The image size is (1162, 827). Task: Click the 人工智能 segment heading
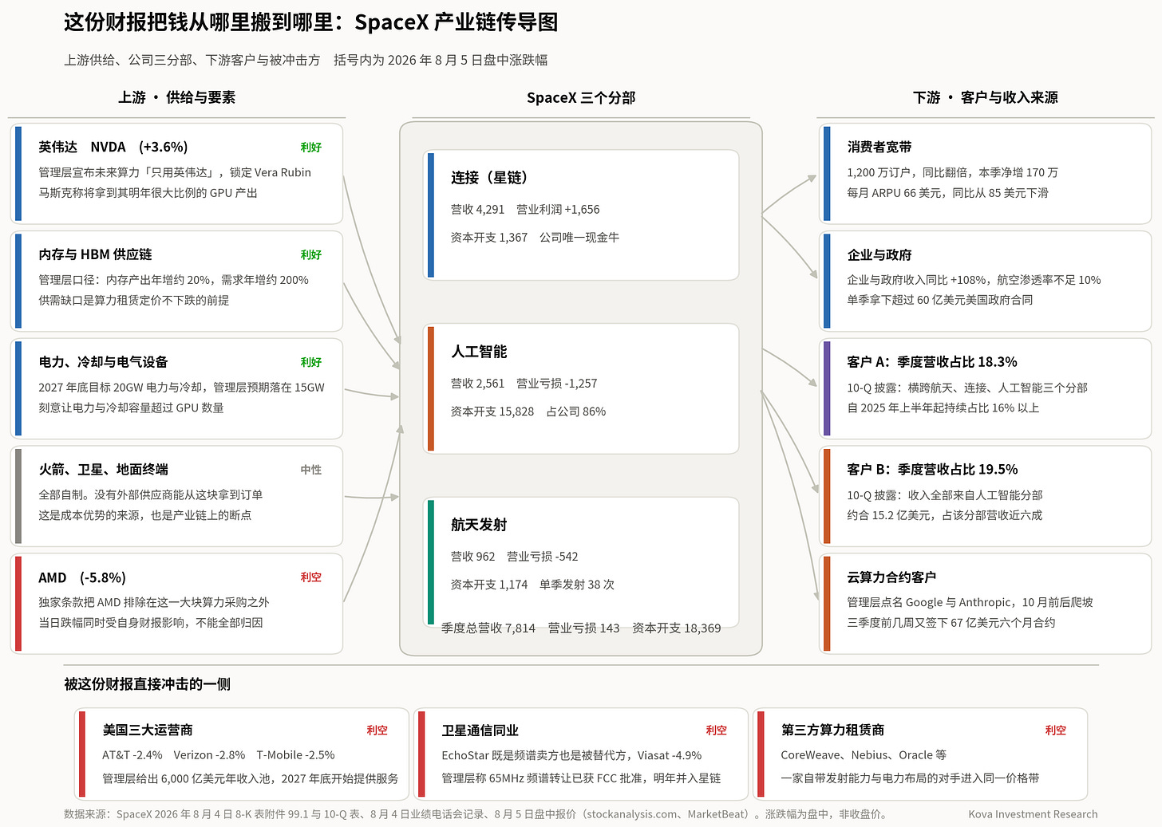[x=479, y=352]
